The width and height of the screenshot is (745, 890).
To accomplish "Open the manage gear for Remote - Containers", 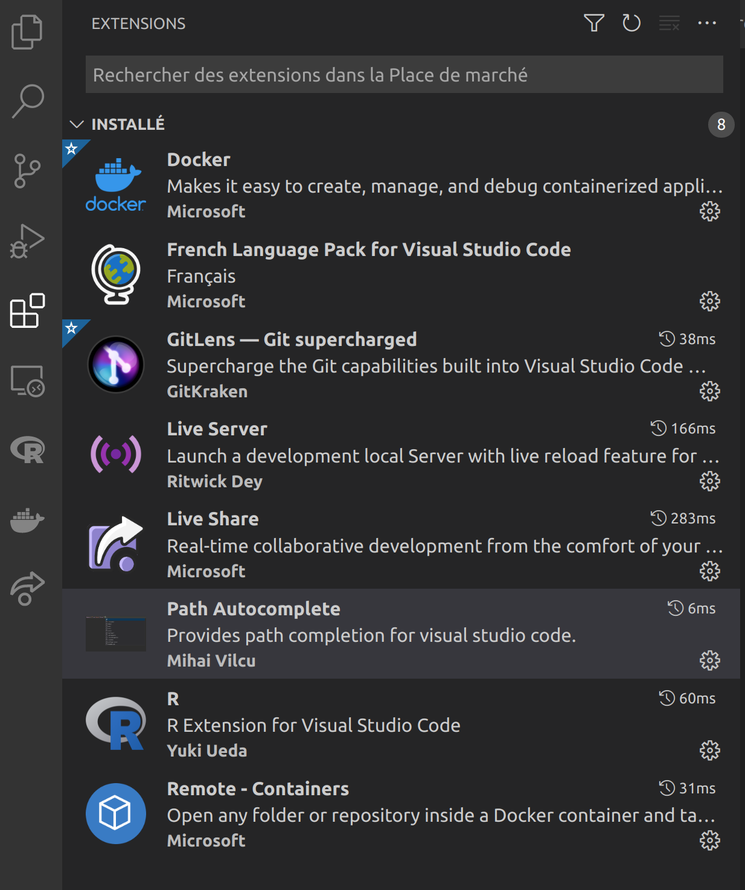I will coord(710,840).
